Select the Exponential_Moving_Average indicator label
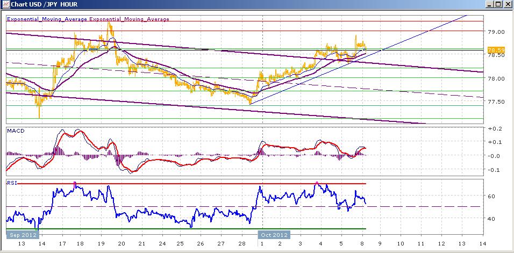514x253 pixels. coord(88,19)
